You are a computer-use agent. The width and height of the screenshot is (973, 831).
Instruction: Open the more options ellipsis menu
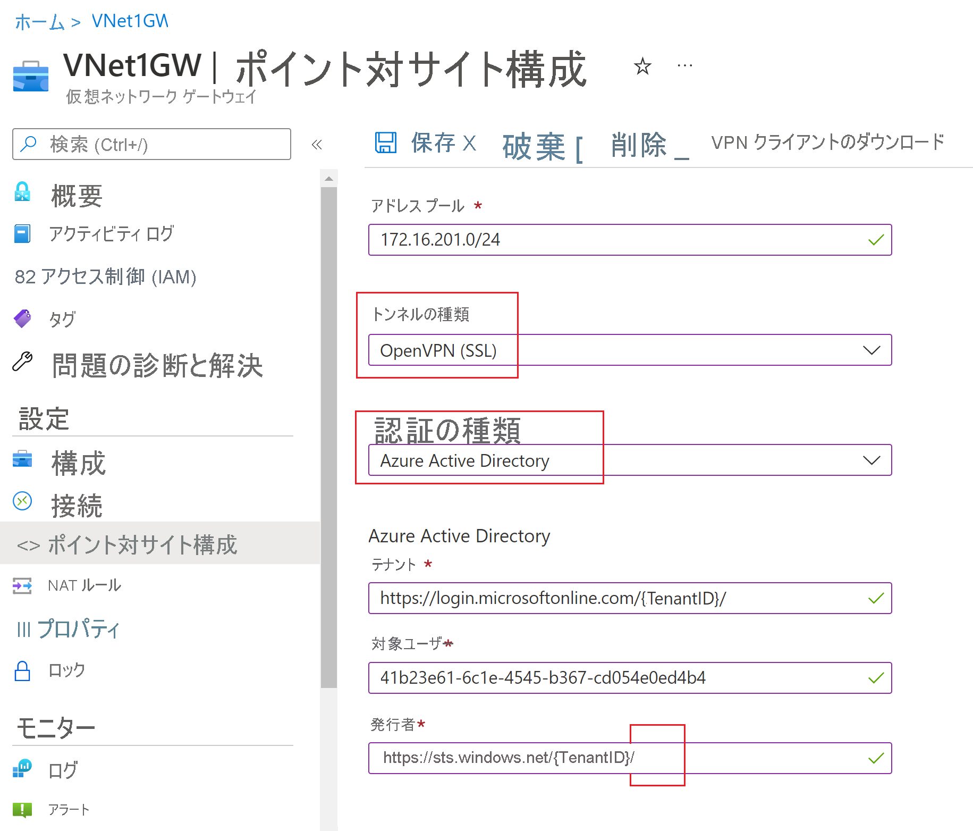coord(685,66)
